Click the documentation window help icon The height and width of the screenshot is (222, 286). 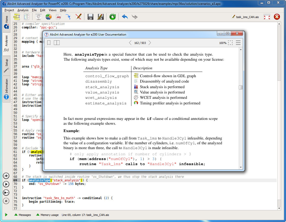(47, 35)
